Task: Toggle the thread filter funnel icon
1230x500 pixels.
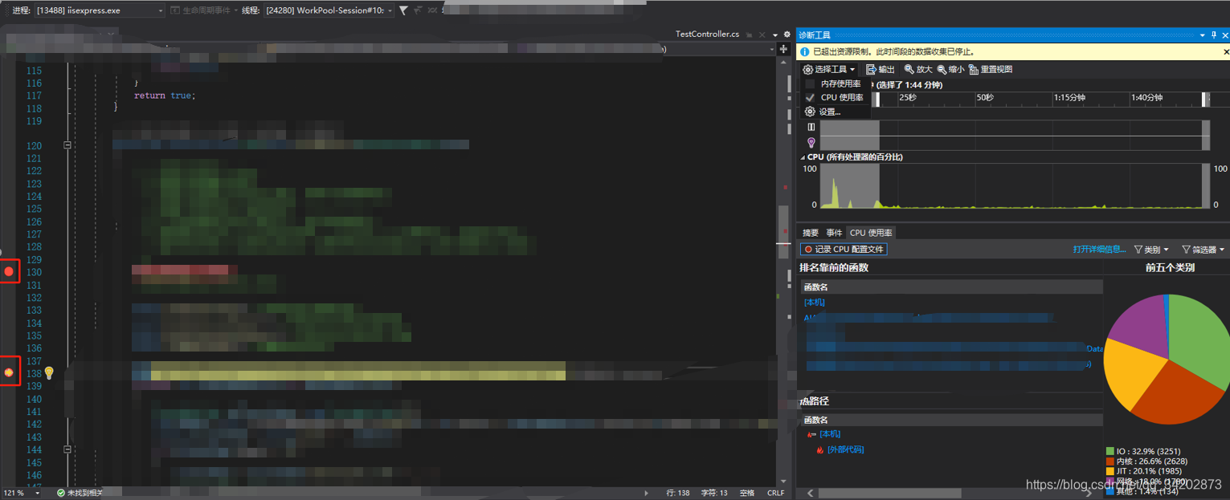Action: click(x=403, y=10)
